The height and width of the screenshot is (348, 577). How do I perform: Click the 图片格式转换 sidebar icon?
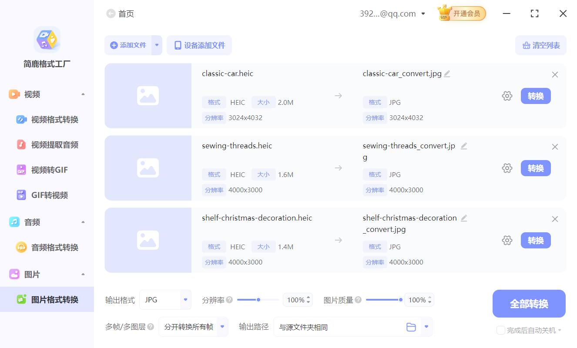(22, 299)
